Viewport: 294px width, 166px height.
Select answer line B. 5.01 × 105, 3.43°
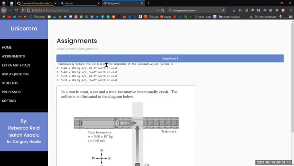coord(87,72)
